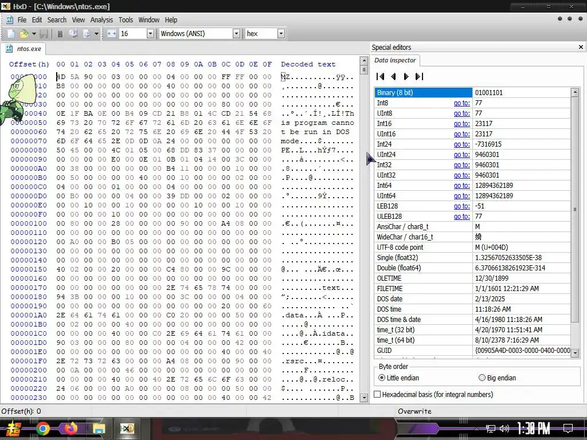
Task: Select the Double (float64) inspector row
Action: pos(472,268)
